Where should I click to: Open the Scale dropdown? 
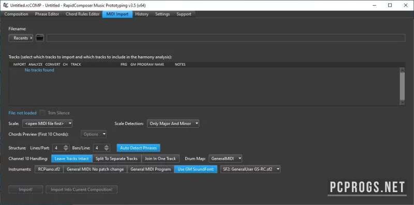47,123
